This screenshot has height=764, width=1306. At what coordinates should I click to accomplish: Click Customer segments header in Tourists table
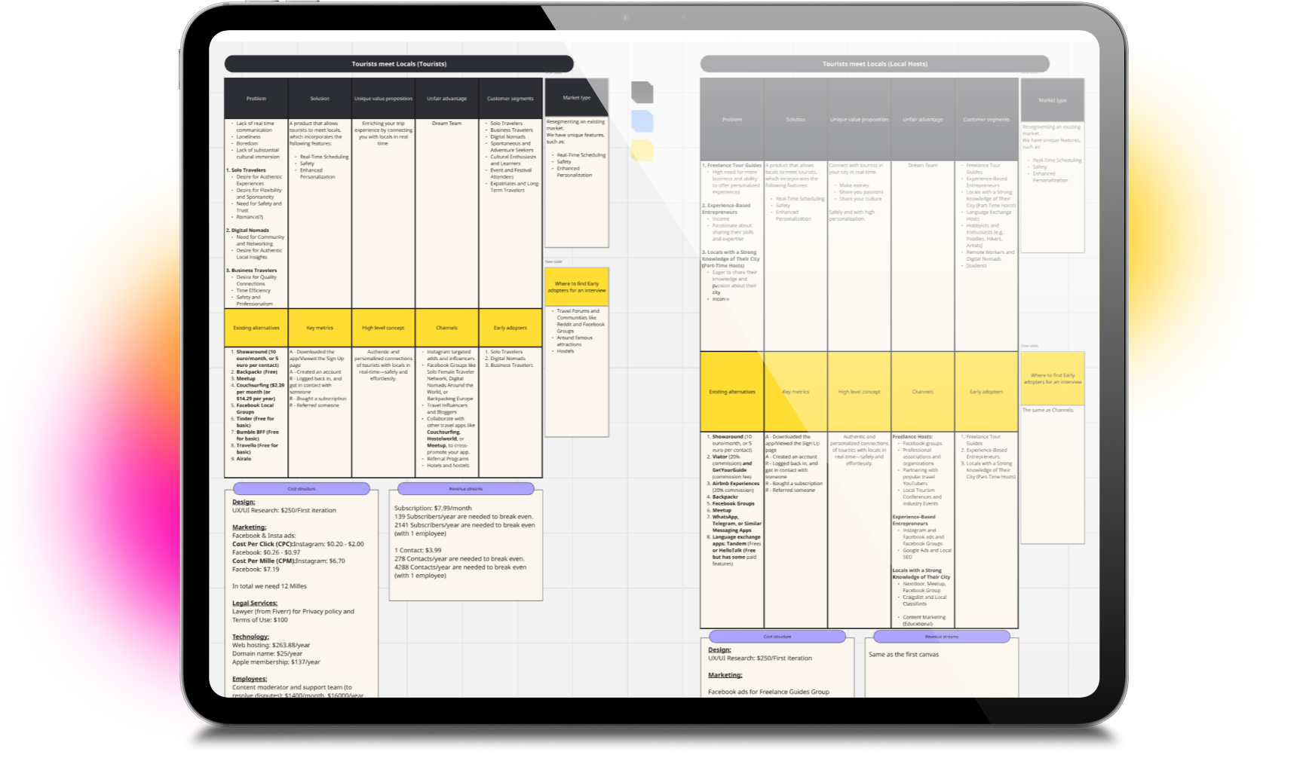click(510, 99)
